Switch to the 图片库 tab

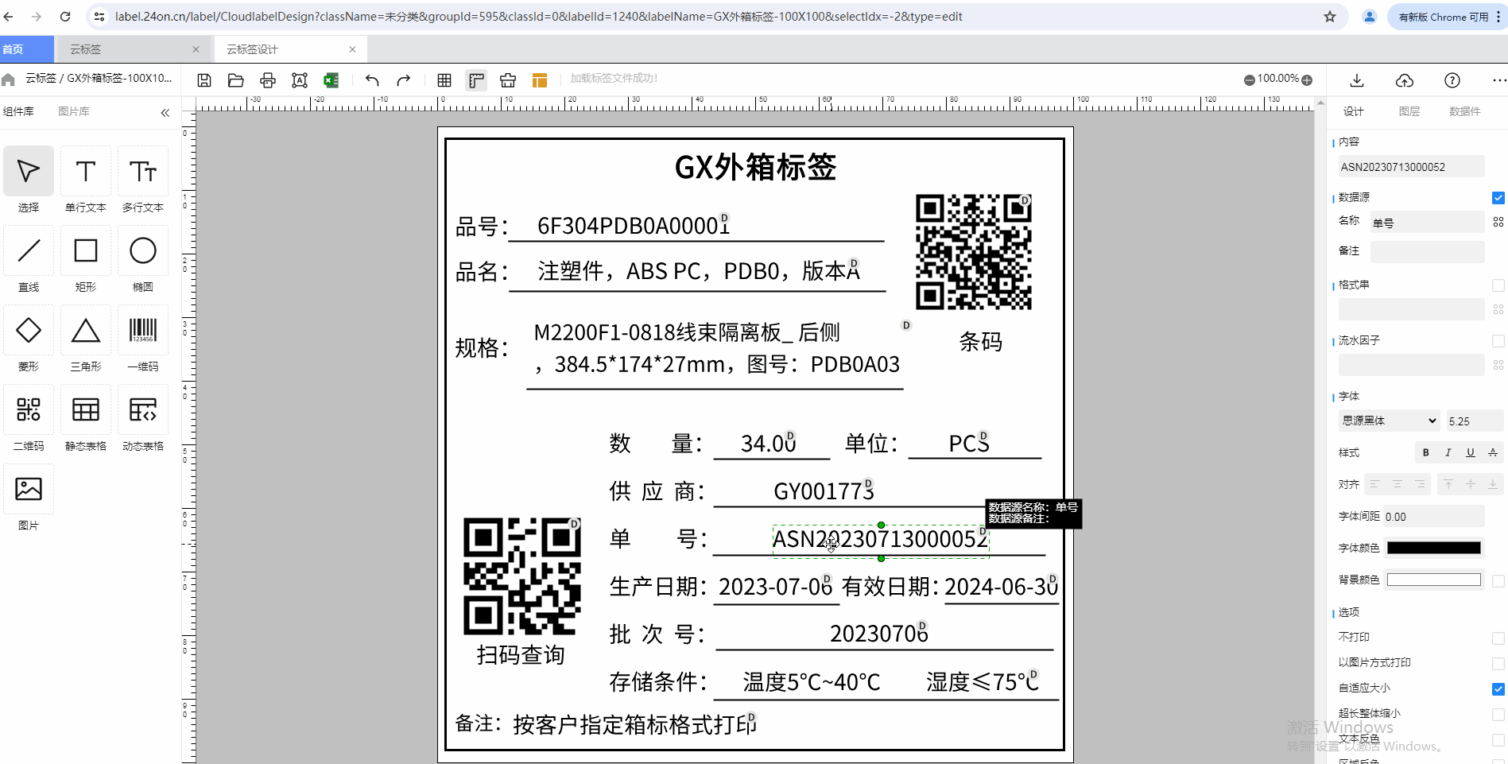pyautogui.click(x=74, y=111)
